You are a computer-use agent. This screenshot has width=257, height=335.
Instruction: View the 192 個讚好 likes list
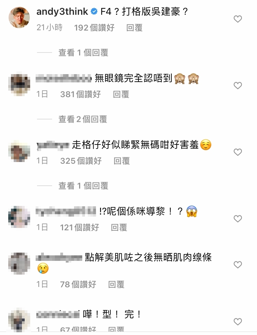click(x=94, y=28)
